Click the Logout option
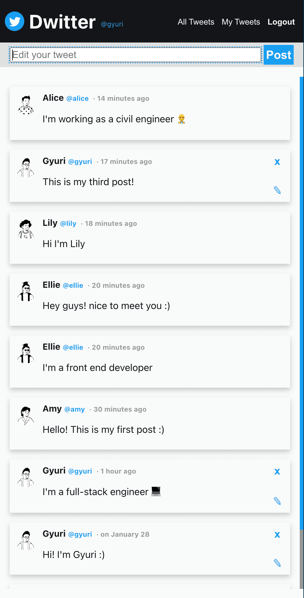This screenshot has width=304, height=598. 281,22
